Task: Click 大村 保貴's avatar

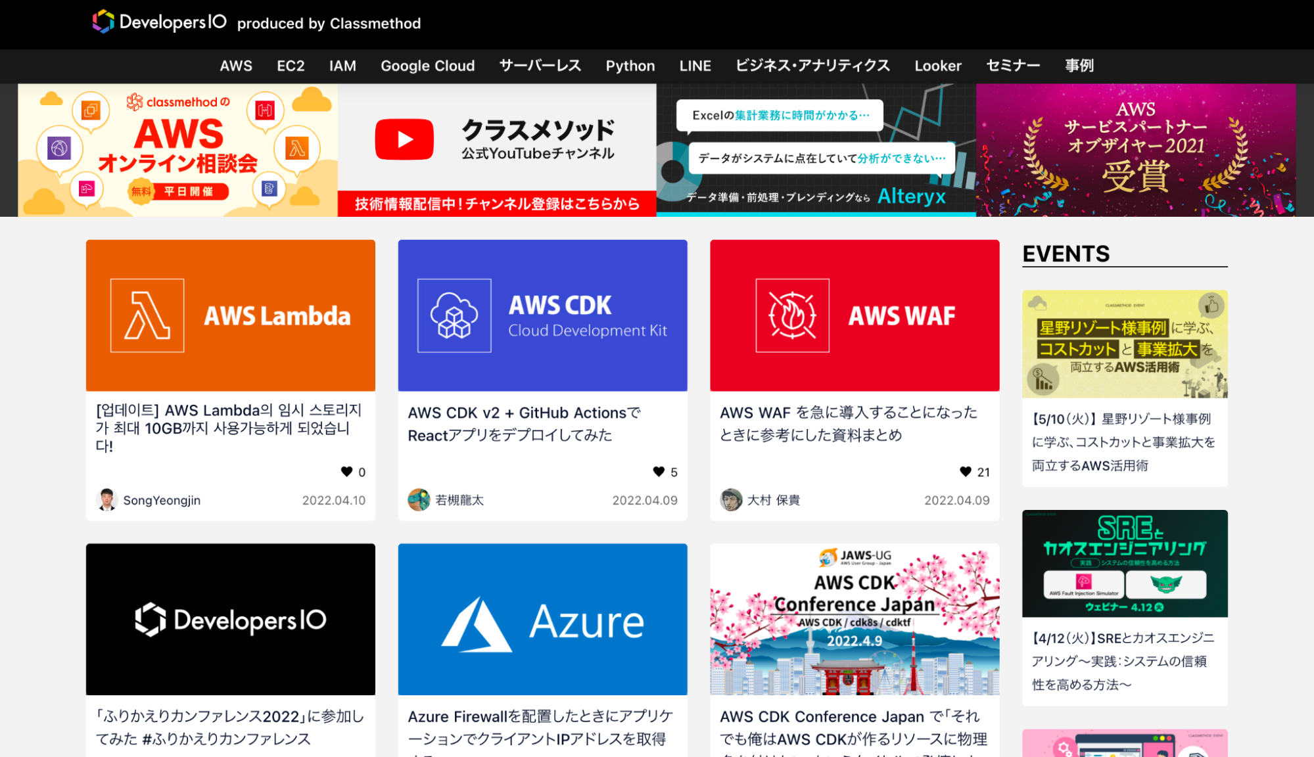Action: (x=731, y=500)
